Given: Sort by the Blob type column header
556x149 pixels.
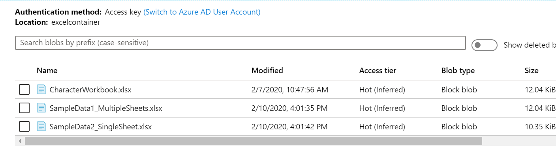Looking at the screenshot, I should 458,71.
